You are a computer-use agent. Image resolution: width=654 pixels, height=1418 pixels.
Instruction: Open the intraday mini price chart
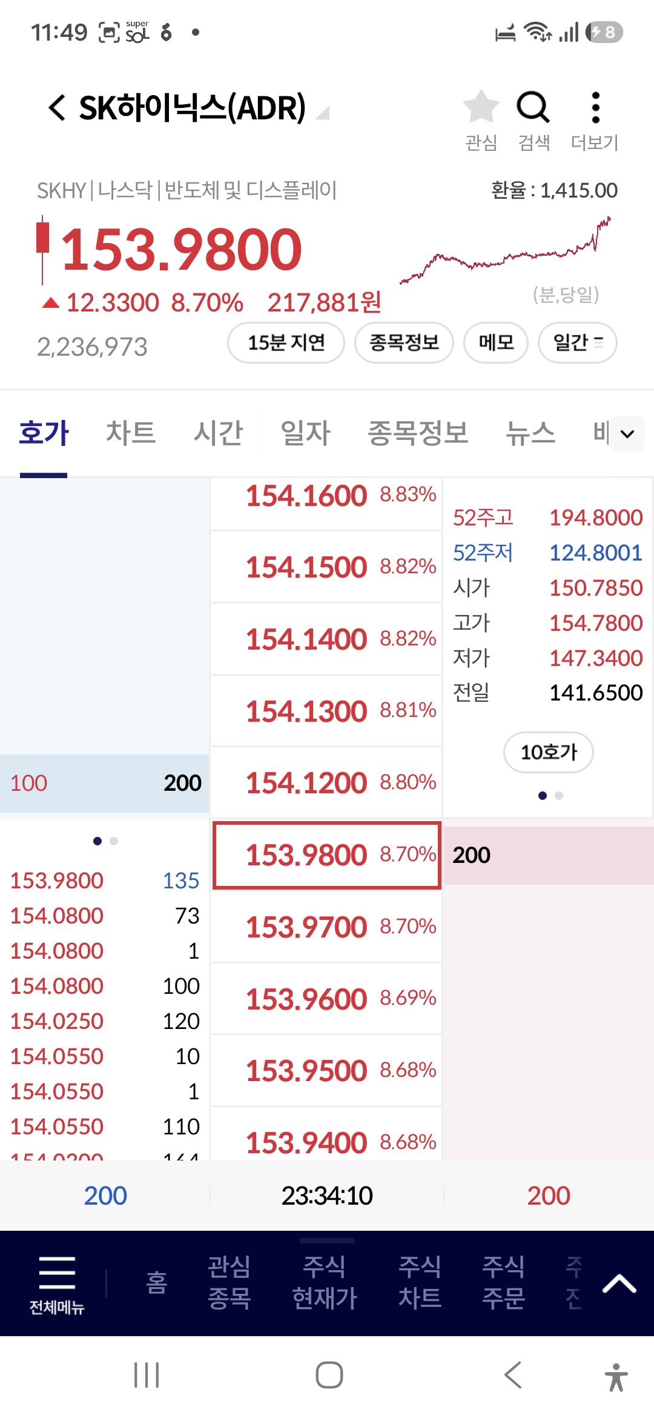(x=506, y=251)
